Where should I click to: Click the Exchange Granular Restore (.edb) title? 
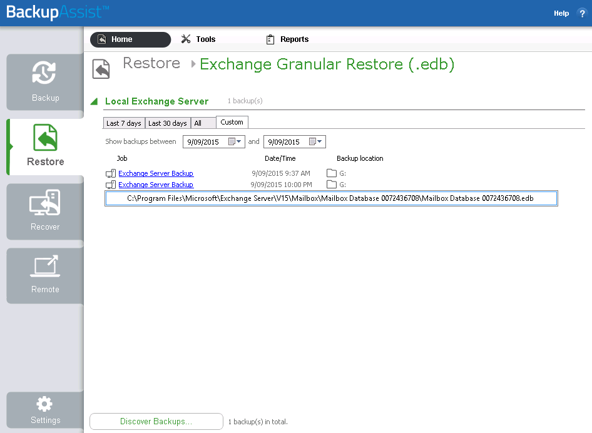click(x=327, y=64)
